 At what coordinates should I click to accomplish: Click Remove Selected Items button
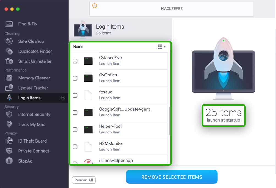click(172, 177)
